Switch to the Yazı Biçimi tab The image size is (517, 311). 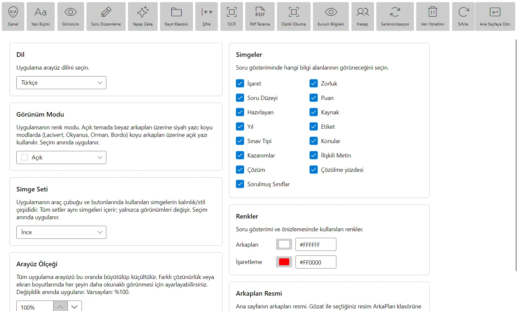(41, 16)
